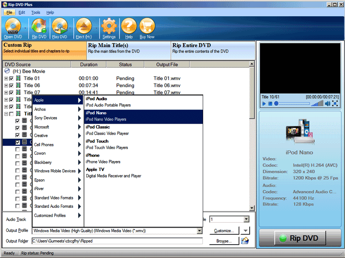
Task: Switch to the Custom Rip tab
Action: (x=45, y=51)
